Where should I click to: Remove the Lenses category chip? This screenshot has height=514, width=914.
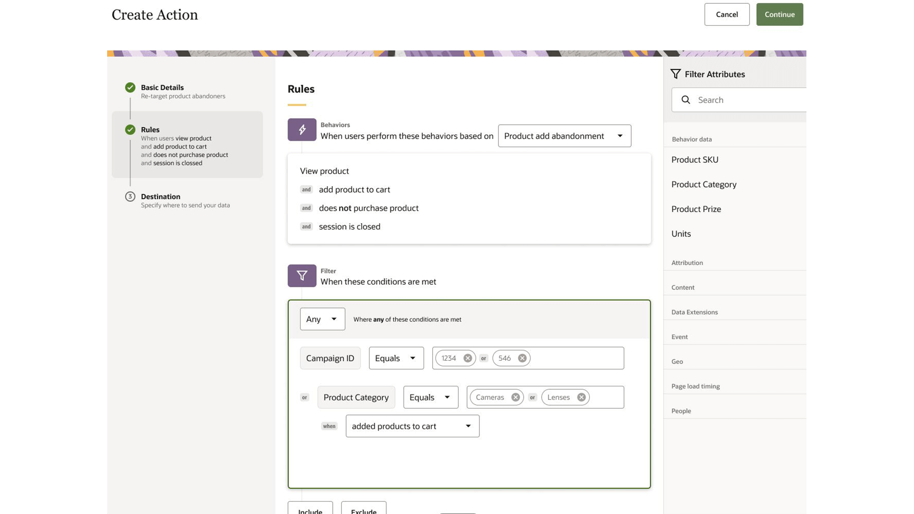point(581,397)
